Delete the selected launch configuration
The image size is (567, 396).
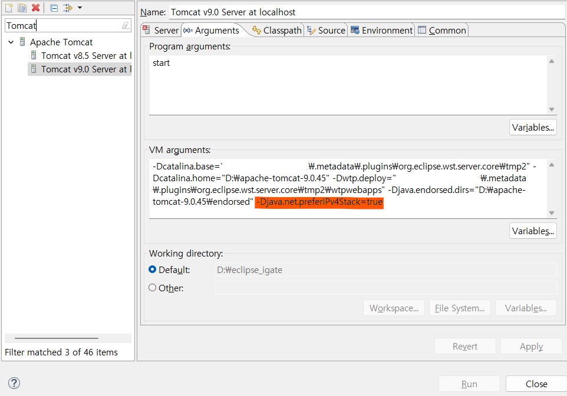[x=35, y=8]
